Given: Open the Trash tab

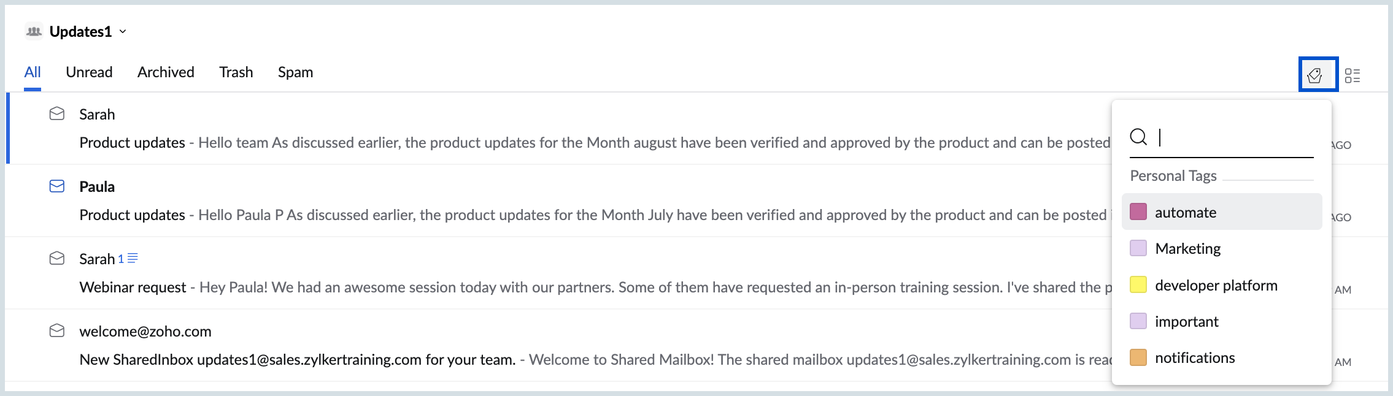Looking at the screenshot, I should (x=236, y=72).
